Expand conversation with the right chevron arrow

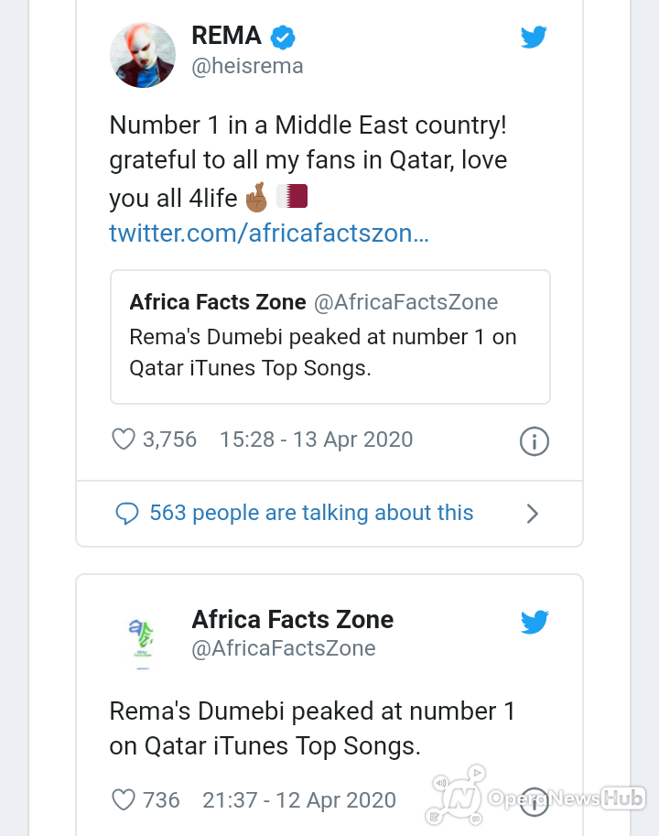[532, 514]
